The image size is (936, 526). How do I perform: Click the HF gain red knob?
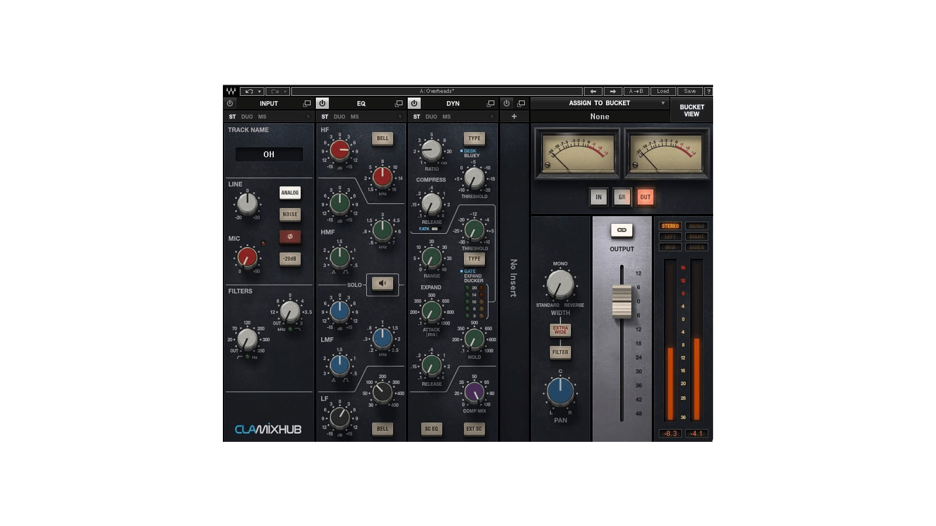coord(340,150)
